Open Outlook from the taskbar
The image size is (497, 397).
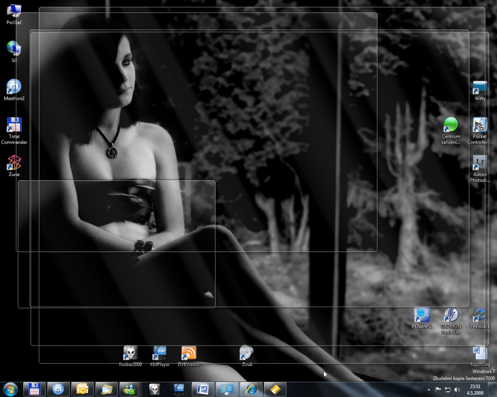(x=82, y=389)
